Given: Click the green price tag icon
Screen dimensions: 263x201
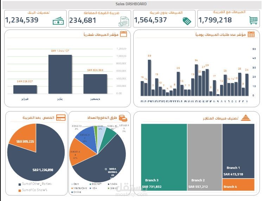Looking at the screenshot, I should 187,21.
